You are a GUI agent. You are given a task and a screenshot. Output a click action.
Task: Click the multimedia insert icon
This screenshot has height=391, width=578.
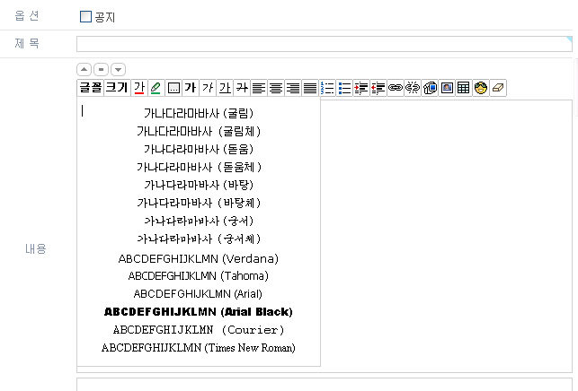point(430,88)
